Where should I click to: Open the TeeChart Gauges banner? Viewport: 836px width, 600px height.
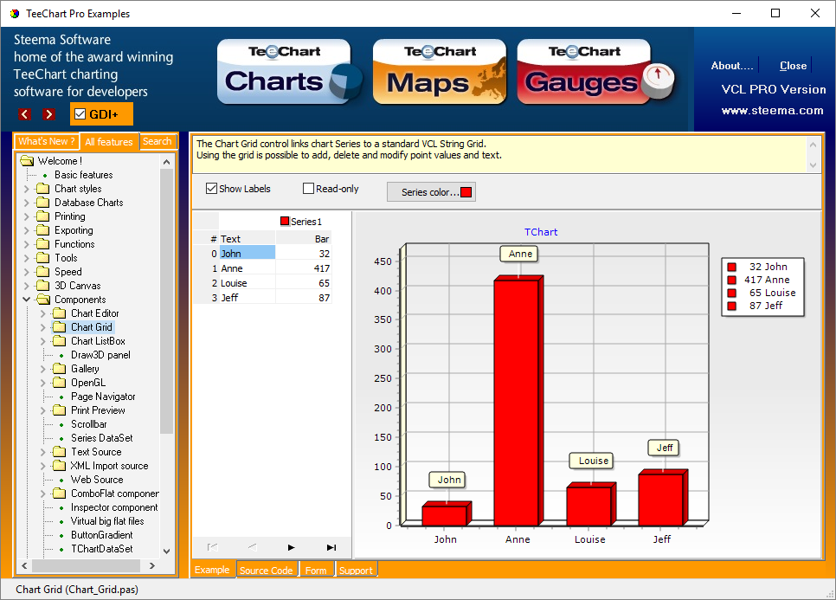[x=595, y=72]
